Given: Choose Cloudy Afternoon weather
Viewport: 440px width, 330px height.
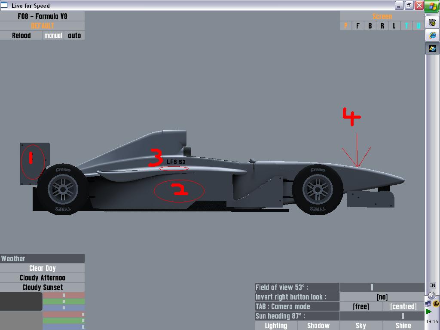Looking at the screenshot, I should (43, 278).
